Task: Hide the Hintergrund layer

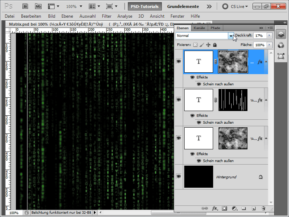Action: 178,176
